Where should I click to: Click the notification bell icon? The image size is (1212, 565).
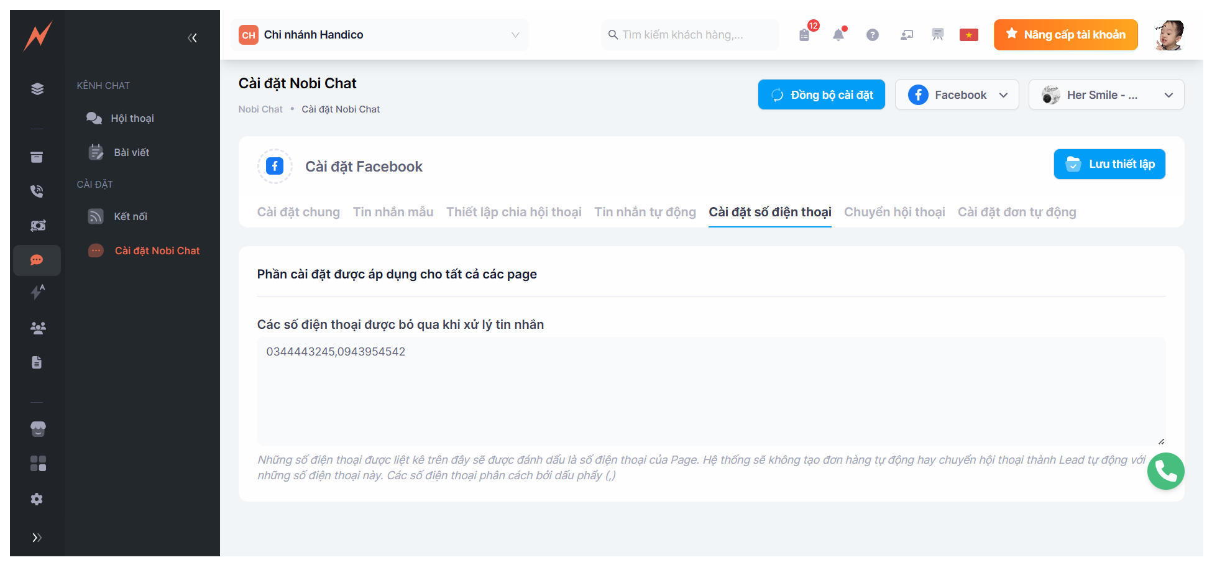point(838,35)
